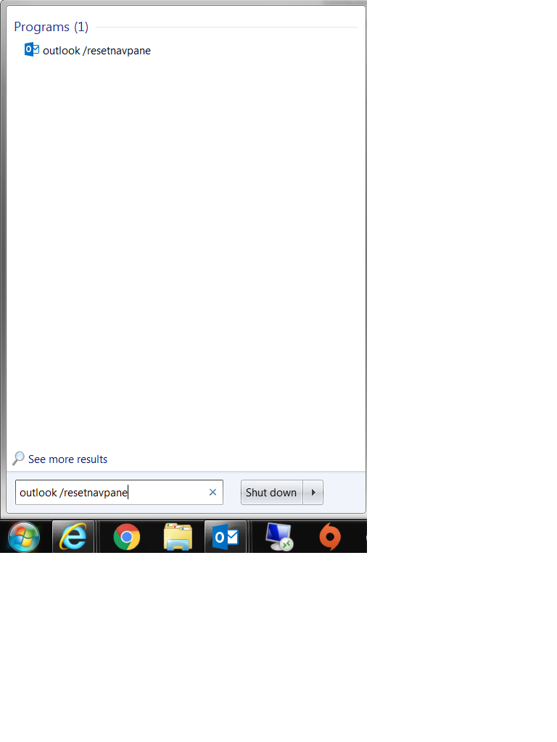Open Google Chrome from the taskbar
This screenshot has height=742, width=557.
(x=127, y=537)
